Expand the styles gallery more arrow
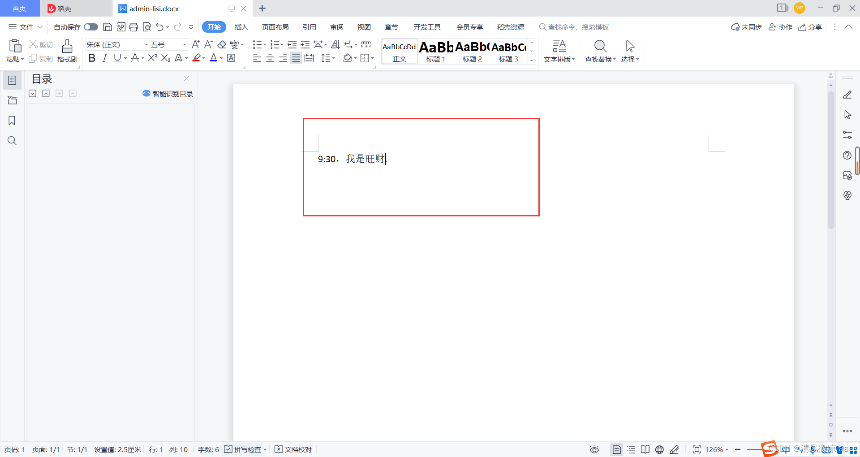 (532, 60)
